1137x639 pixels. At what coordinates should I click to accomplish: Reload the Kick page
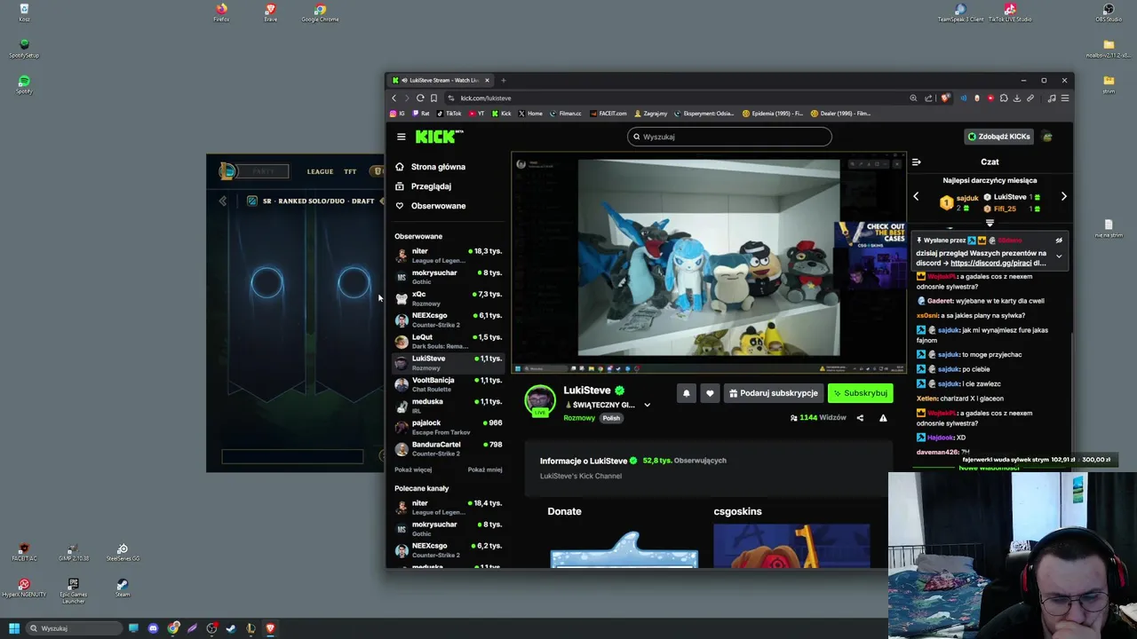(x=420, y=98)
